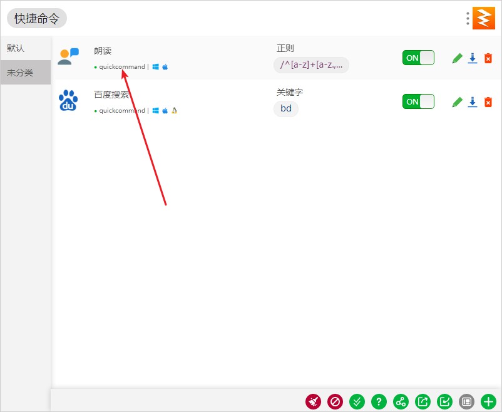Image resolution: width=502 pixels, height=412 pixels.
Task: Click the green import arrow icon
Action: (x=444, y=401)
